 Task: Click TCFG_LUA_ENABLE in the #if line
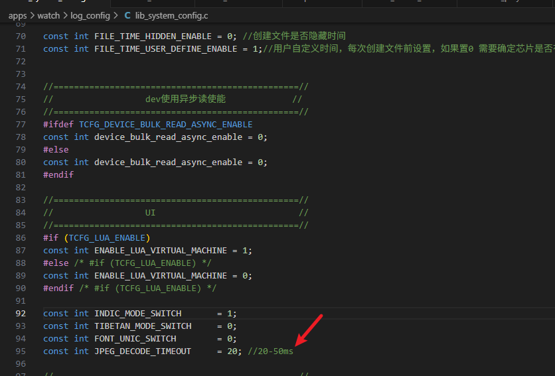pos(107,238)
